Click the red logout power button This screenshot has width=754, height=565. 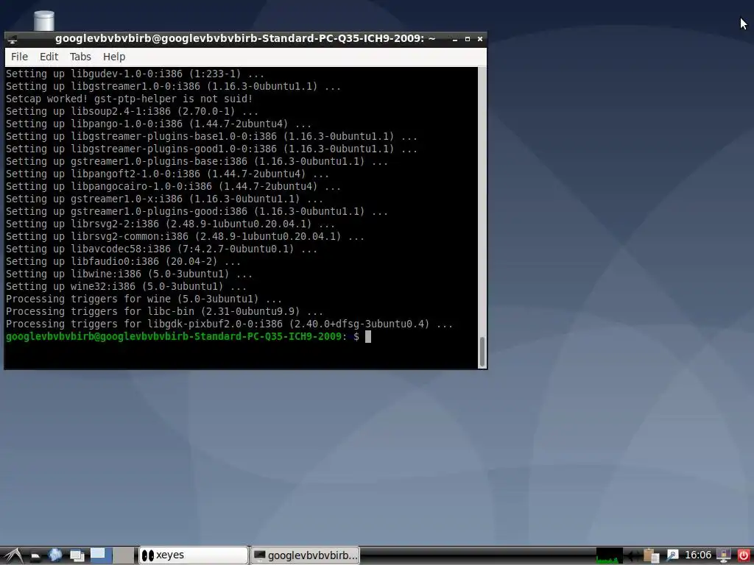click(744, 555)
